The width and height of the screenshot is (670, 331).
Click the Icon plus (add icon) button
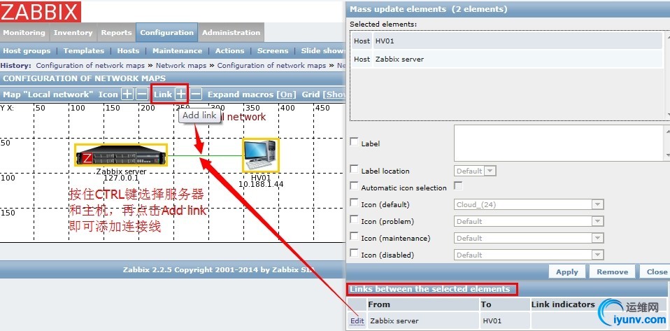(127, 94)
